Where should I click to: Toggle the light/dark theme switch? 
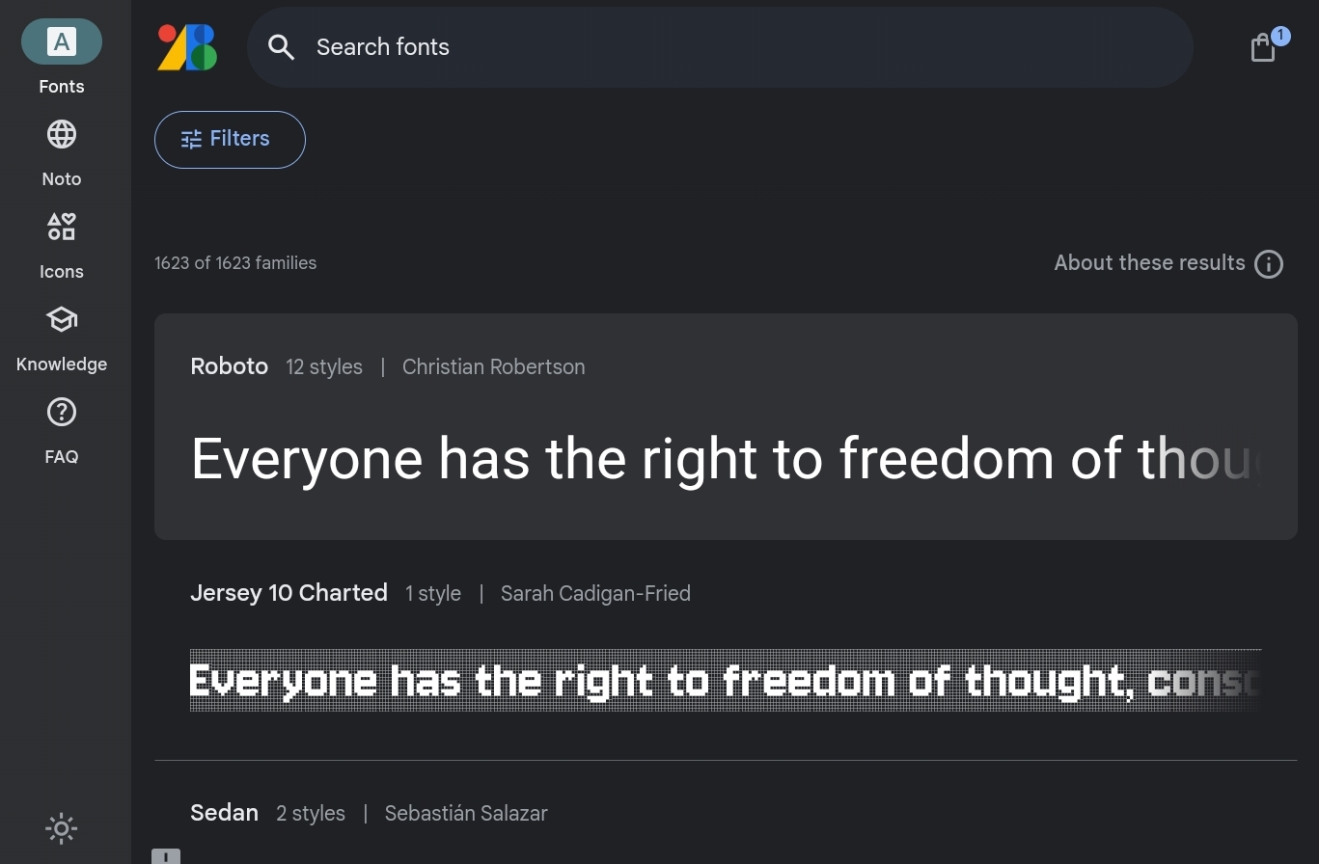pos(62,828)
